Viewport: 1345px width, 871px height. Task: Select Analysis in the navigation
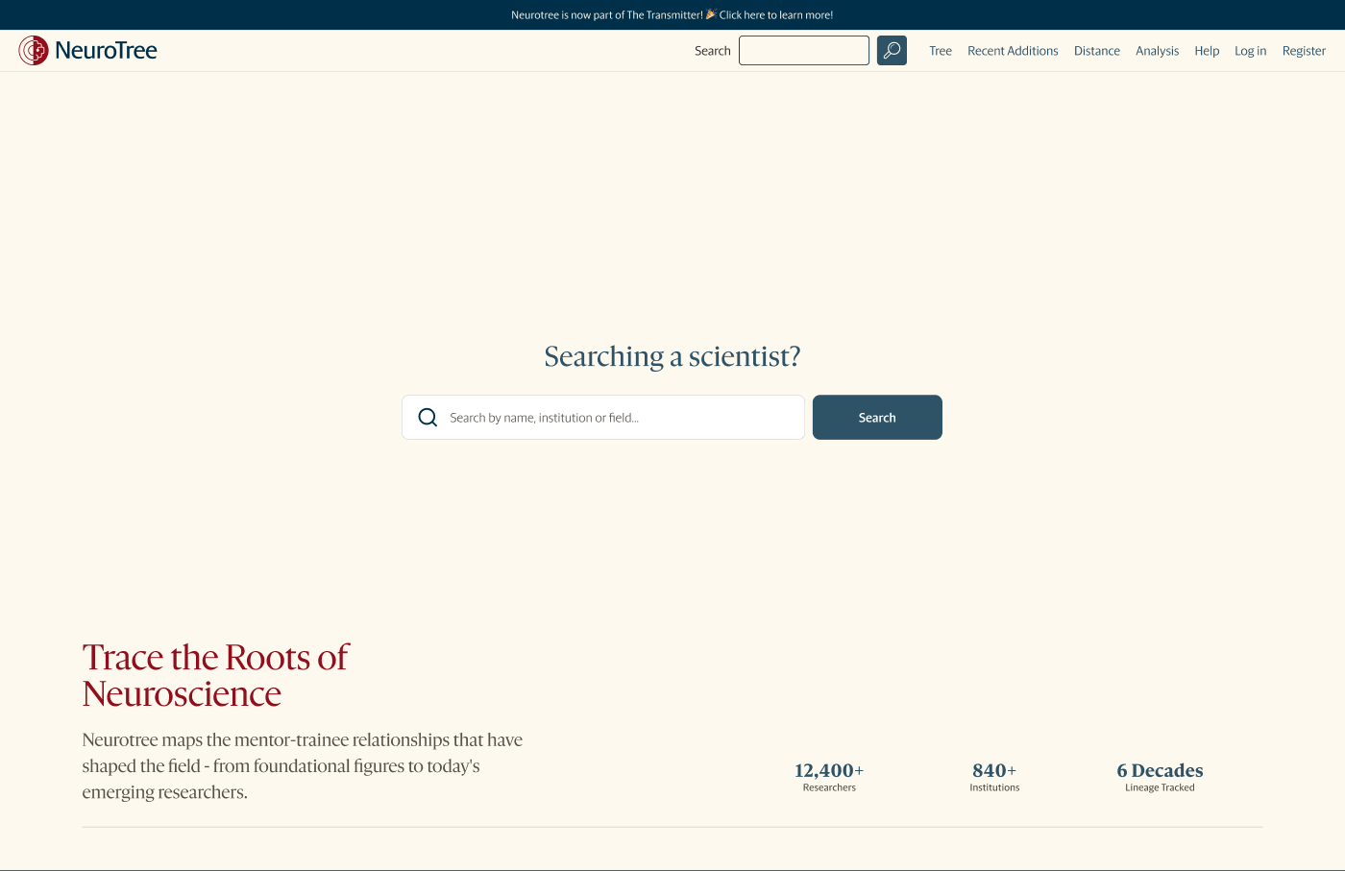tap(1157, 51)
